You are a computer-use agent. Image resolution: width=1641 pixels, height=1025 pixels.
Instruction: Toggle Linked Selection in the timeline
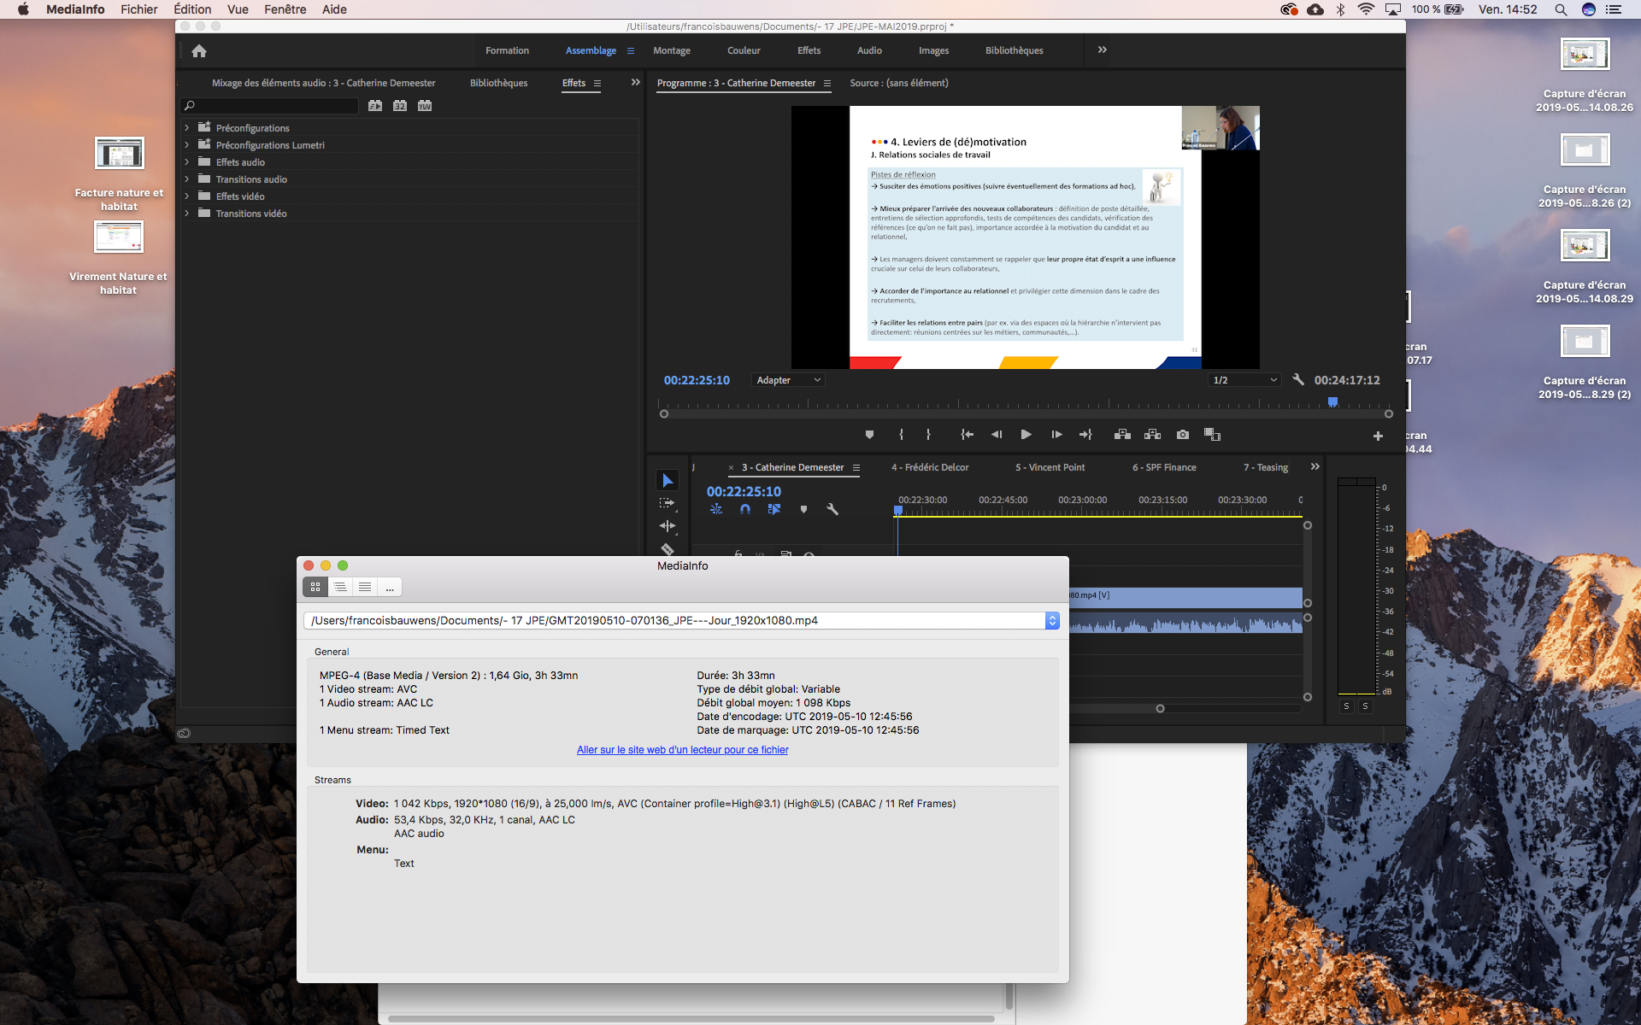774,509
